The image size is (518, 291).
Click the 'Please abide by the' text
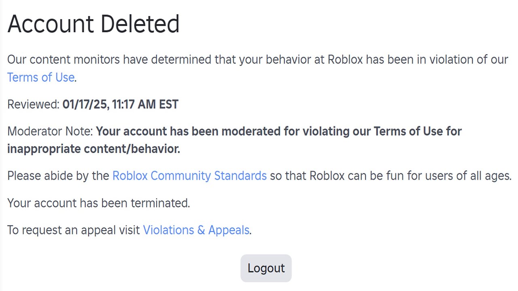(x=58, y=176)
